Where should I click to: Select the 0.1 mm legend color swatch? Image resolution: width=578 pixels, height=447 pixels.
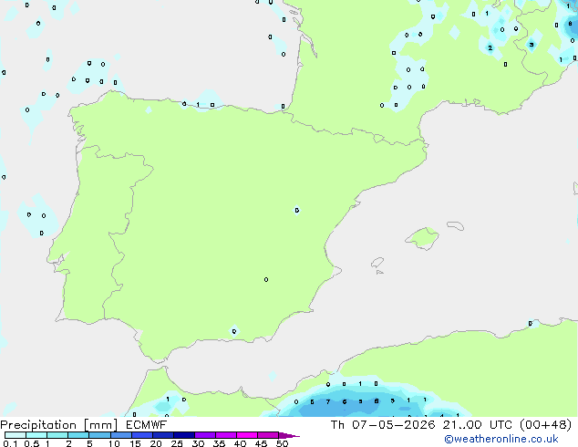tap(15, 435)
